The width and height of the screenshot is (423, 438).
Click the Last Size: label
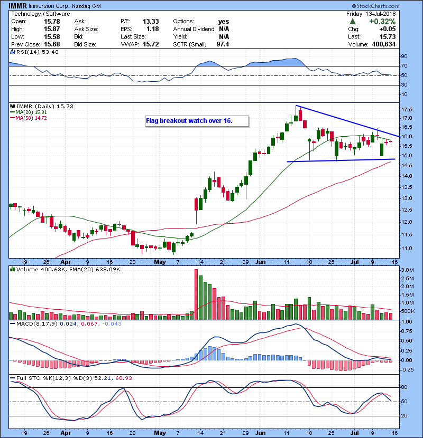133,36
